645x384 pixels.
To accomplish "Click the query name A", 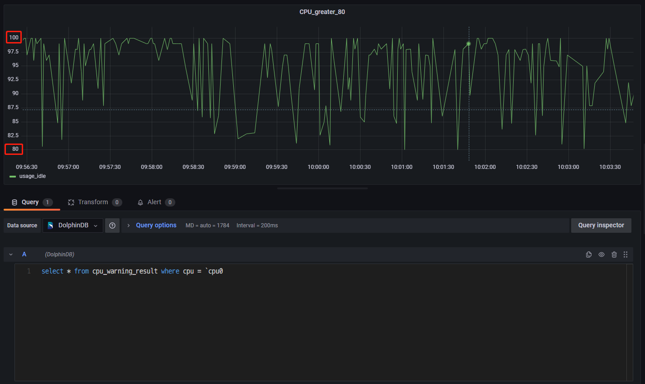I will click(x=24, y=254).
